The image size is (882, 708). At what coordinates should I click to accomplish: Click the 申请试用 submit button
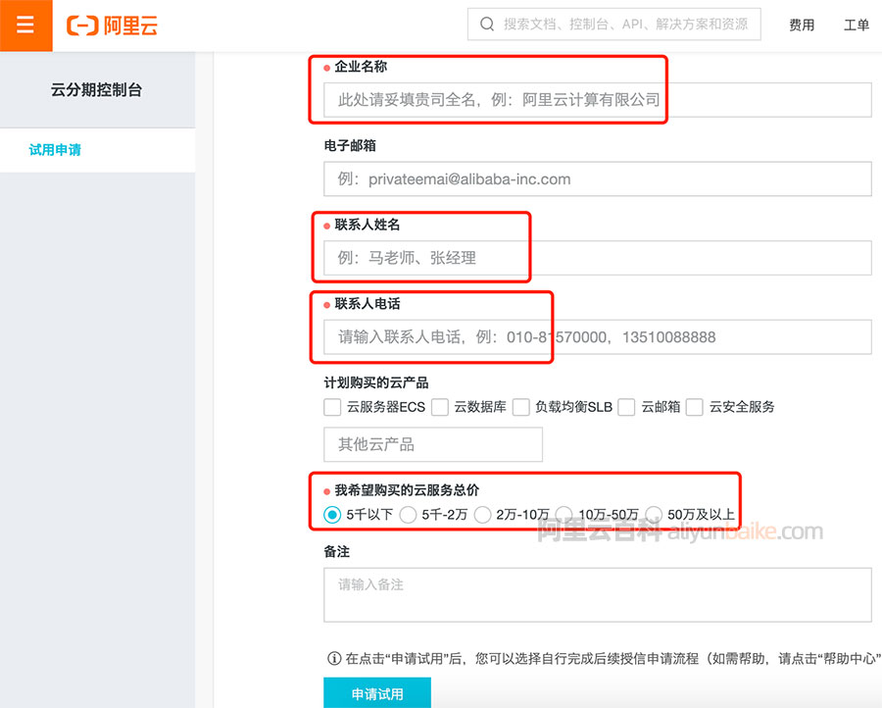click(377, 693)
